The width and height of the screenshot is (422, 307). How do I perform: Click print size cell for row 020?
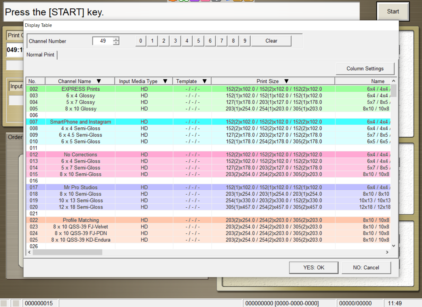coord(274,207)
